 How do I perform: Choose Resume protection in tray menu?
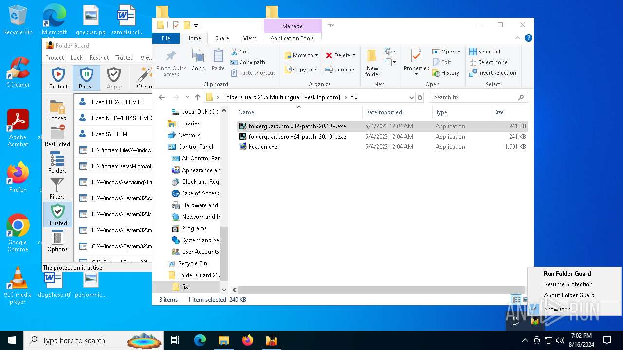[574, 284]
